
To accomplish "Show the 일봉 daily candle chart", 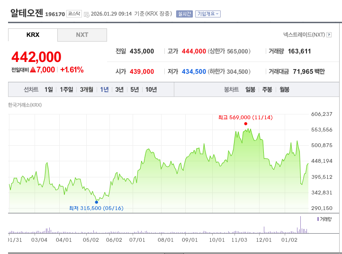I will (x=251, y=89).
